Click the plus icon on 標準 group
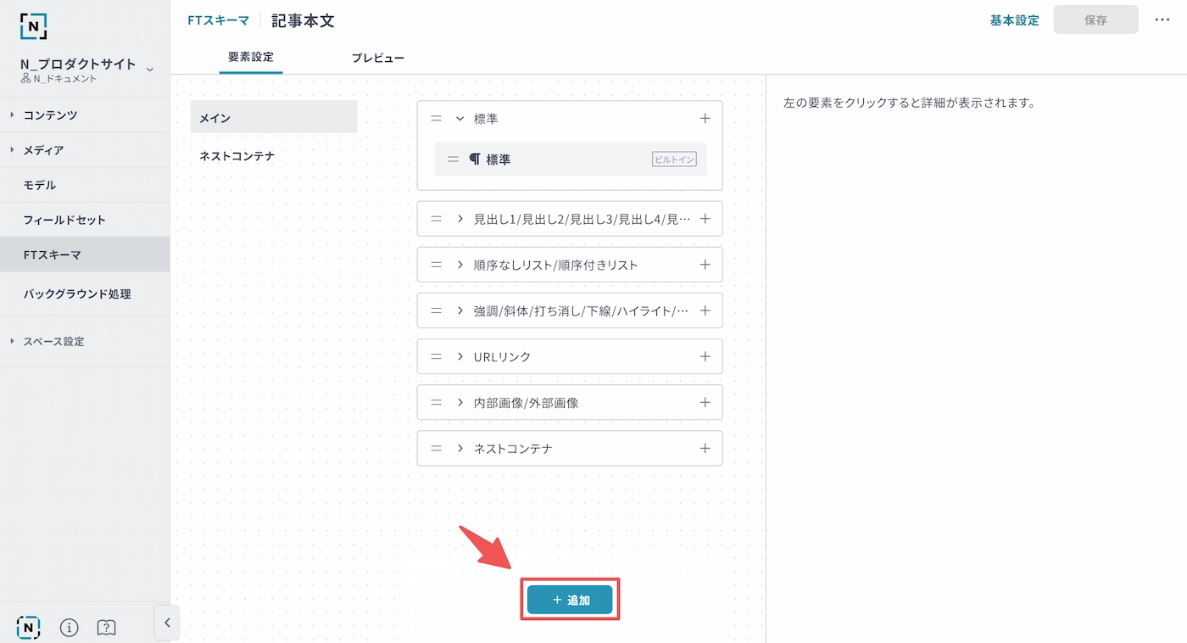The width and height of the screenshot is (1187, 643). pyautogui.click(x=705, y=119)
